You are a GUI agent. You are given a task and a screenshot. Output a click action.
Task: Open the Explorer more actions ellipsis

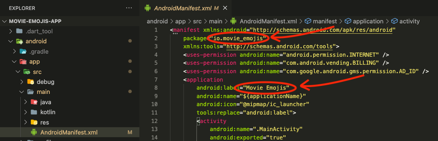tap(129, 8)
